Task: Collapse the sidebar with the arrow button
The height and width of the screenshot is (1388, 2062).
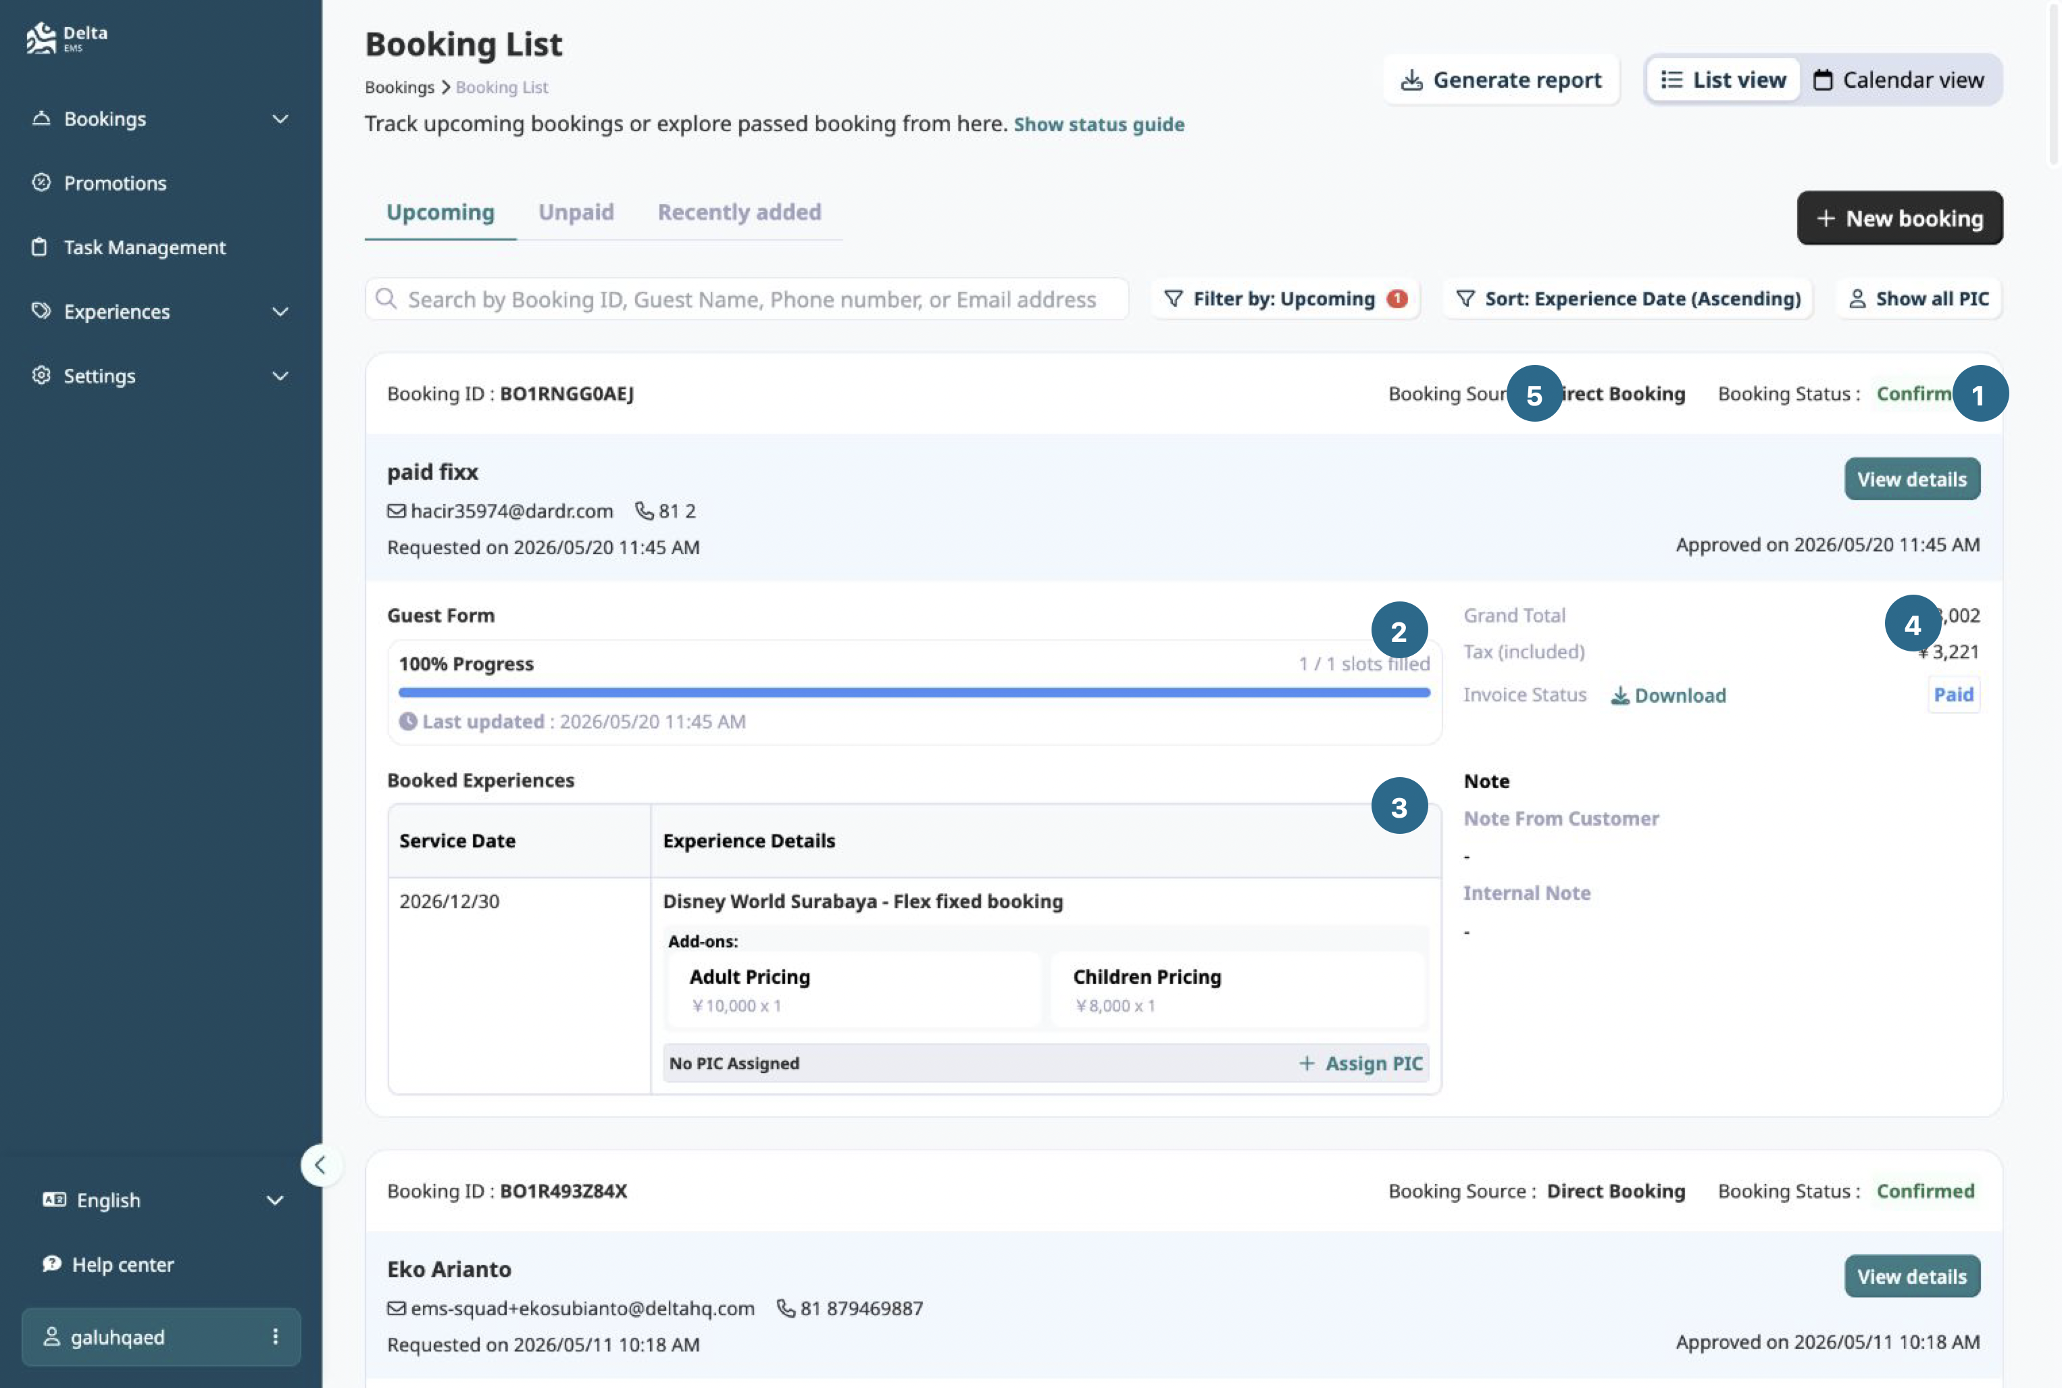Action: click(x=320, y=1165)
